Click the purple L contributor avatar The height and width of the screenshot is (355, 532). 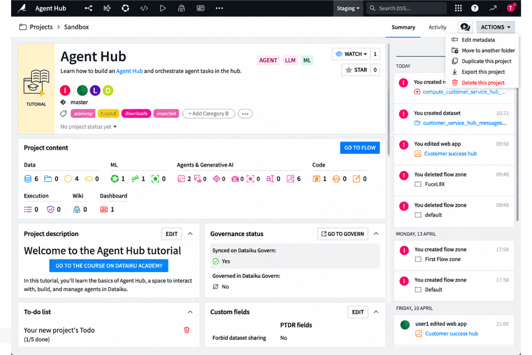[95, 91]
